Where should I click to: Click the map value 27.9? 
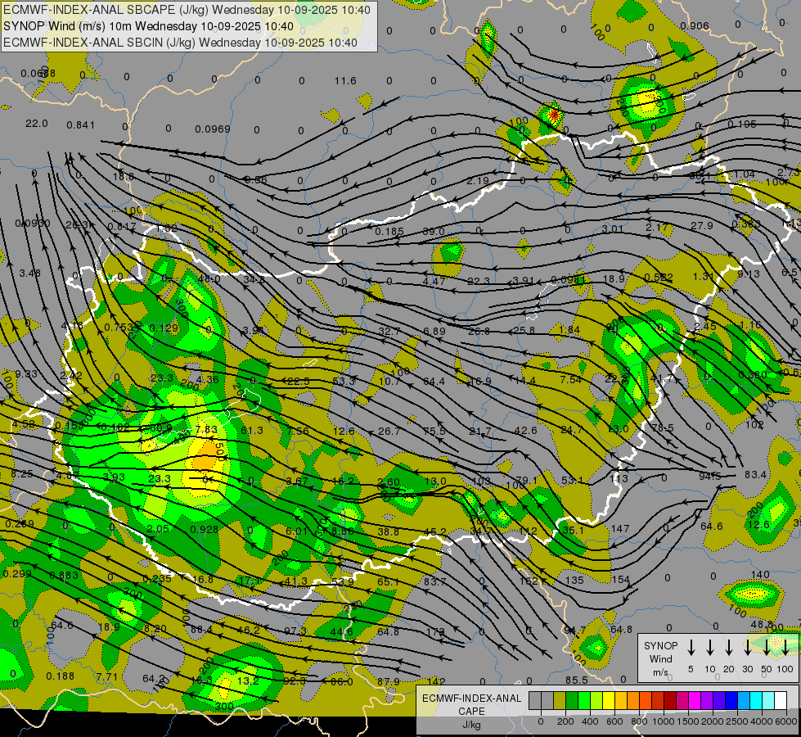(701, 225)
